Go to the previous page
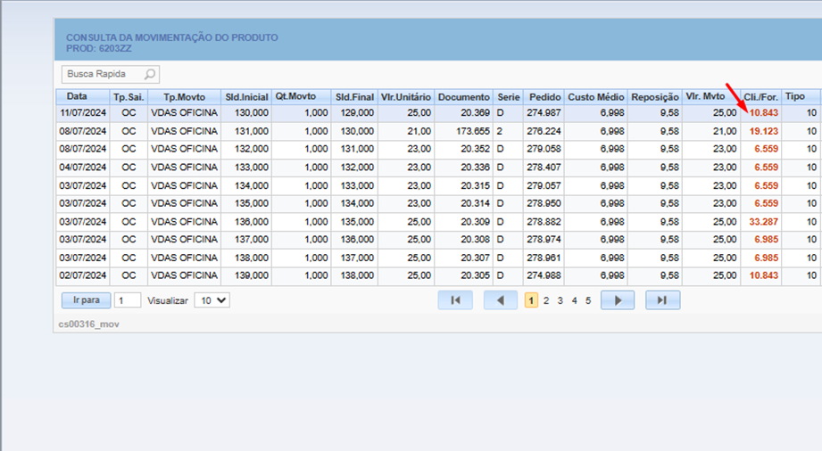Image resolution: width=822 pixels, height=451 pixels. pos(500,300)
